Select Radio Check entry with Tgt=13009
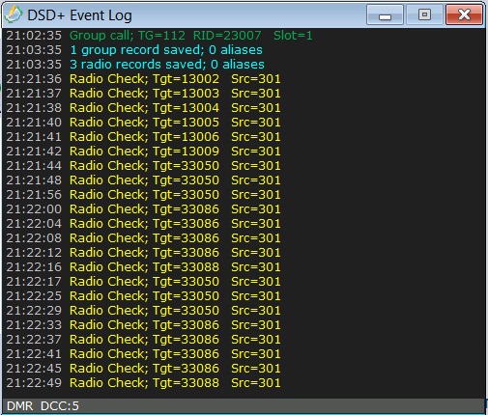The image size is (488, 415). click(143, 152)
